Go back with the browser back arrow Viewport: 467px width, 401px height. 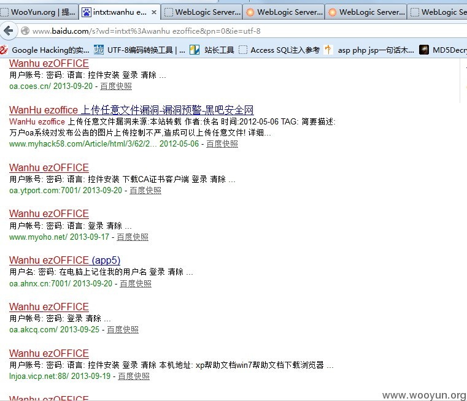click(9, 31)
